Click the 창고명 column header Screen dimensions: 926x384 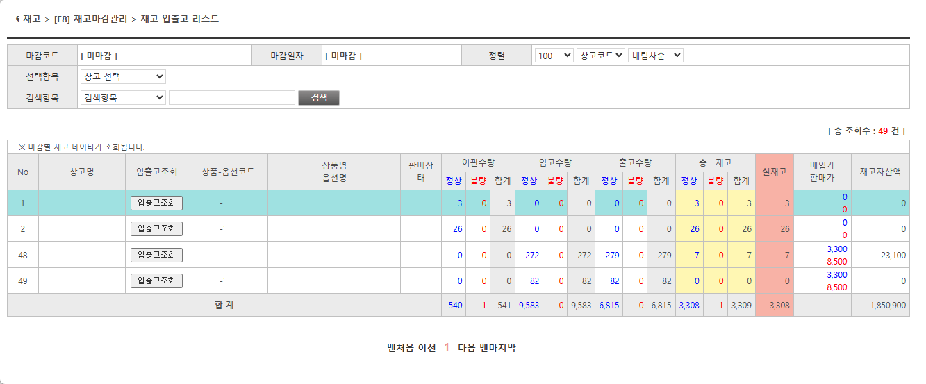click(x=82, y=172)
